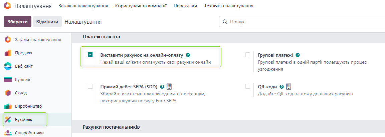Image resolution: width=385 pixels, height=137 pixels.
Task: Open Виробництво settings via its sidebar icon
Action: [x=8, y=106]
